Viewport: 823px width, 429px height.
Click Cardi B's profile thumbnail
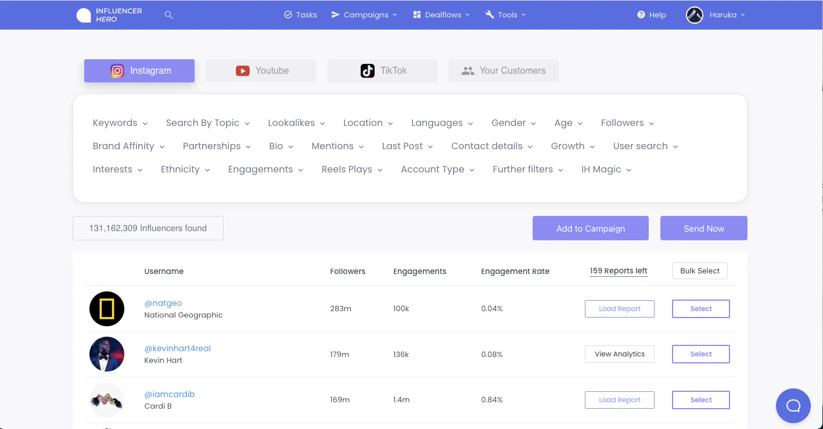(x=107, y=399)
